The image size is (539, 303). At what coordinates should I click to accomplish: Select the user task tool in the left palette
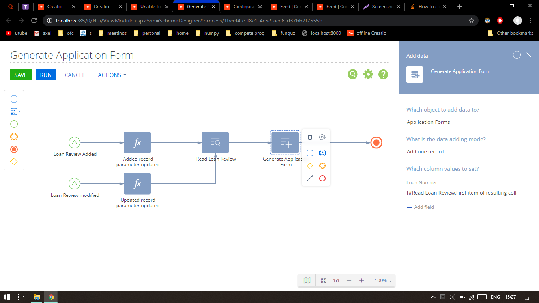tap(14, 99)
